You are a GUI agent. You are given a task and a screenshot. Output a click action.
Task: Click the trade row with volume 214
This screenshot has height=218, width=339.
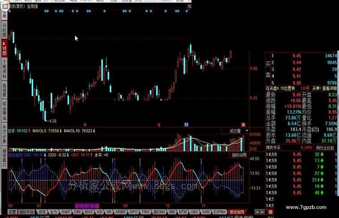(x=301, y=180)
